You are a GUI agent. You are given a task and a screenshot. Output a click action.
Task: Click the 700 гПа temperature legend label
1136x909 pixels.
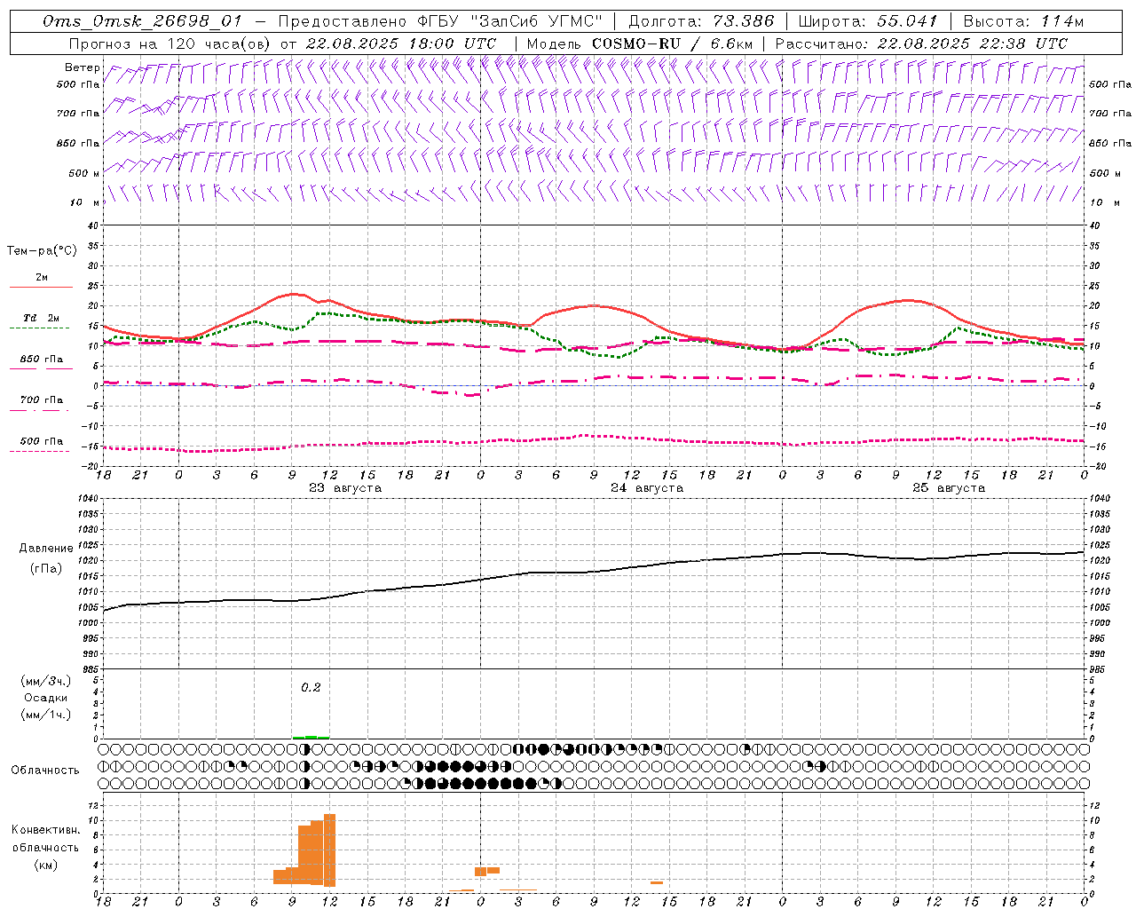click(x=42, y=400)
